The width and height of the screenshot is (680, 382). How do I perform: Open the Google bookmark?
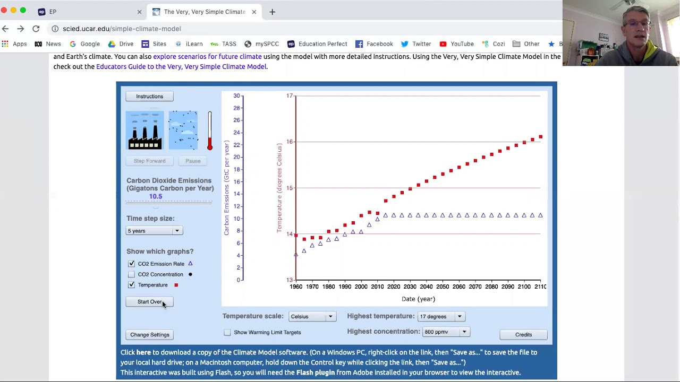[x=84, y=44]
